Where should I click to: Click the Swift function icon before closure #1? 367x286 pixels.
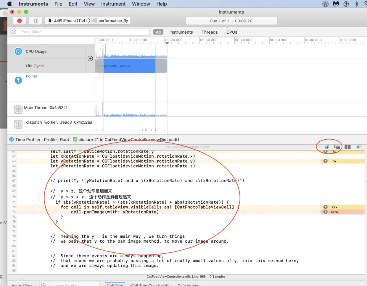[75, 139]
